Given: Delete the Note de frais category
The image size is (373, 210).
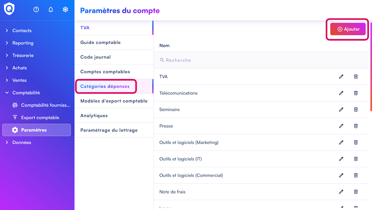Looking at the screenshot, I should (x=356, y=192).
